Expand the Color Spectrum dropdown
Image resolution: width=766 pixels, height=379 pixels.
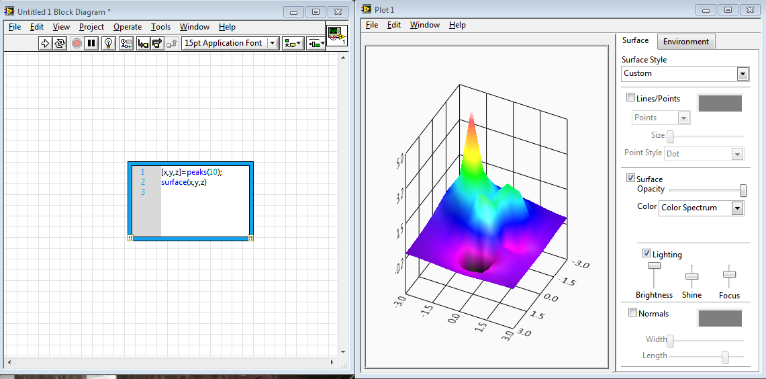coord(702,208)
